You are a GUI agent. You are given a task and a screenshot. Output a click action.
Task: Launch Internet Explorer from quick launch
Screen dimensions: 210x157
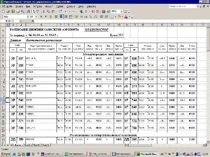14,154
